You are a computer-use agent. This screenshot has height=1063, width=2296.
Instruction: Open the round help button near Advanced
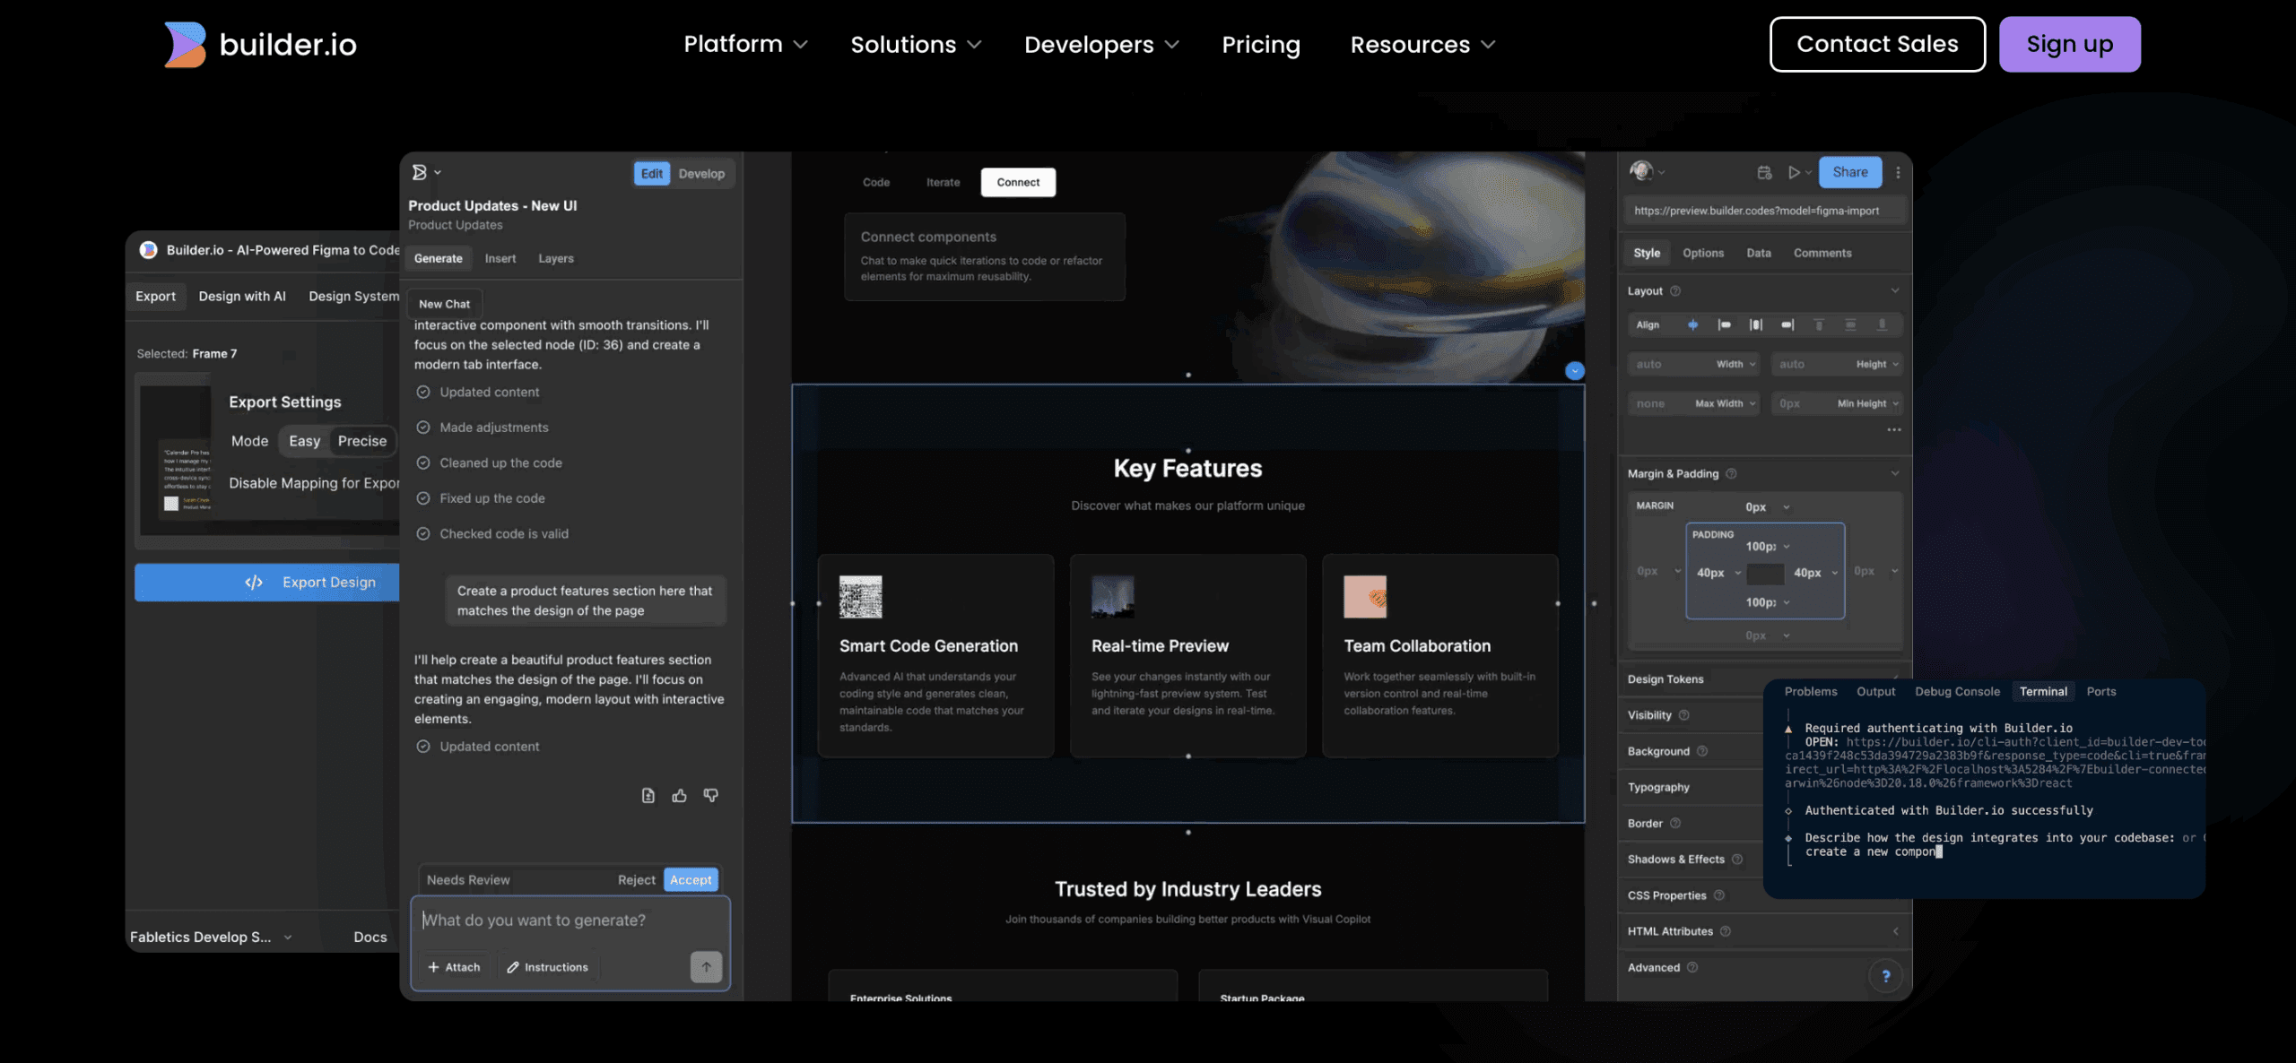1886,976
